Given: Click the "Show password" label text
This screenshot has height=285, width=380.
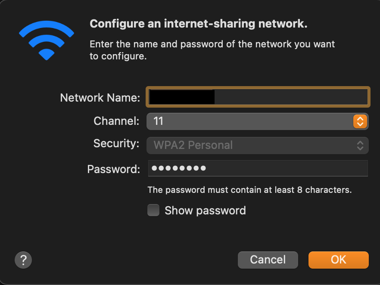Looking at the screenshot, I should coord(205,211).
